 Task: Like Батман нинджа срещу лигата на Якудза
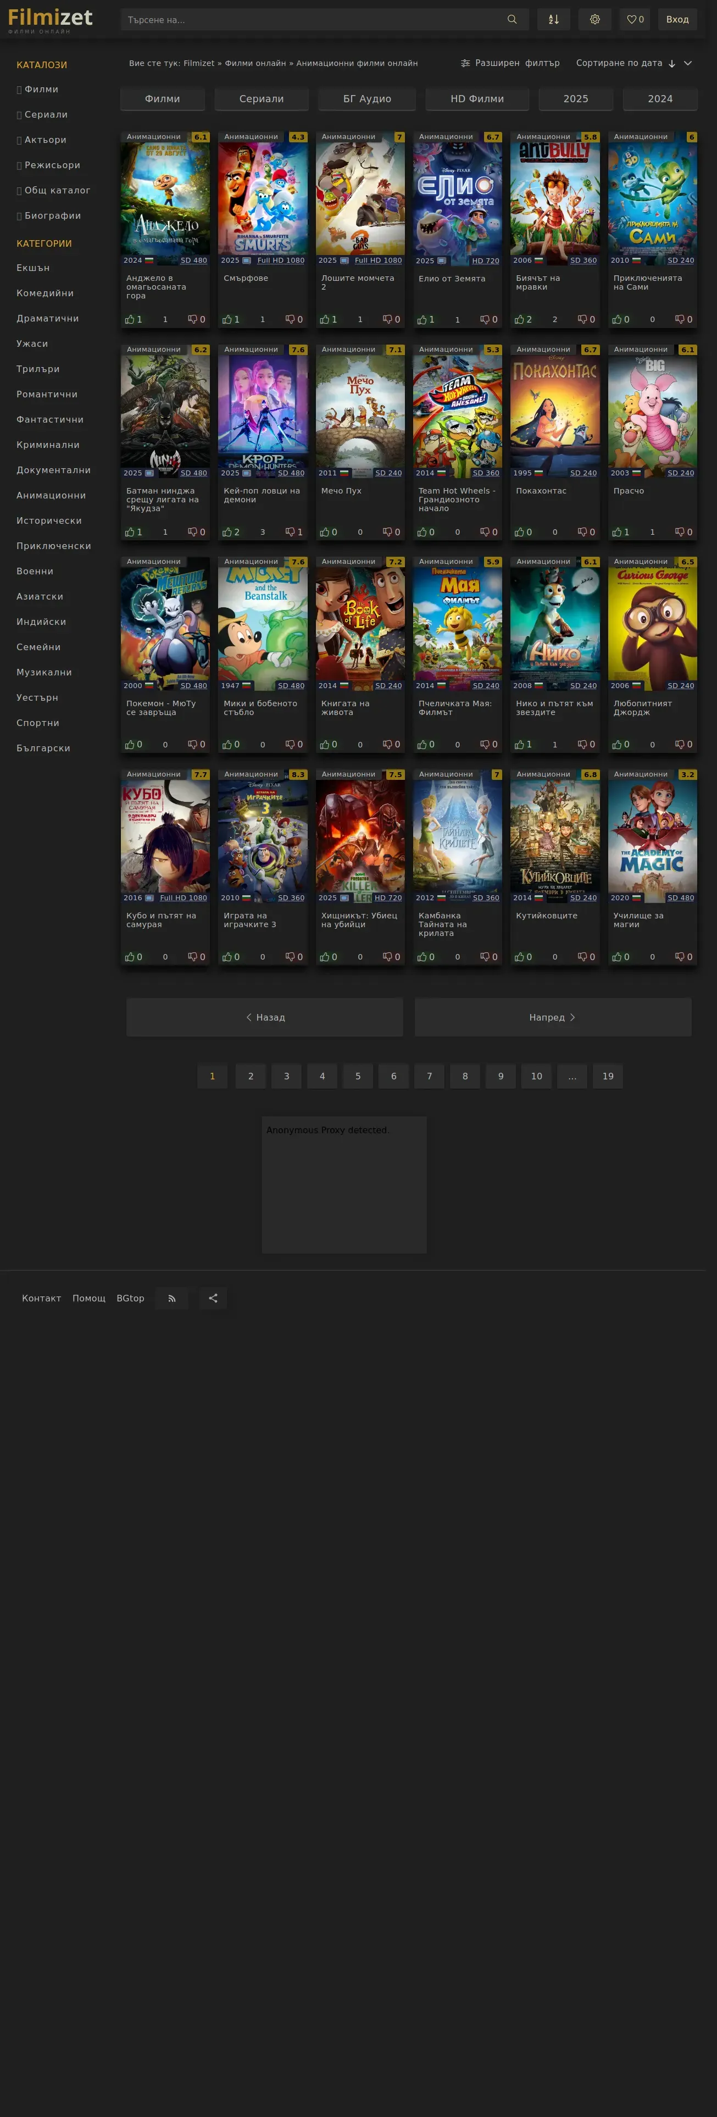[134, 533]
